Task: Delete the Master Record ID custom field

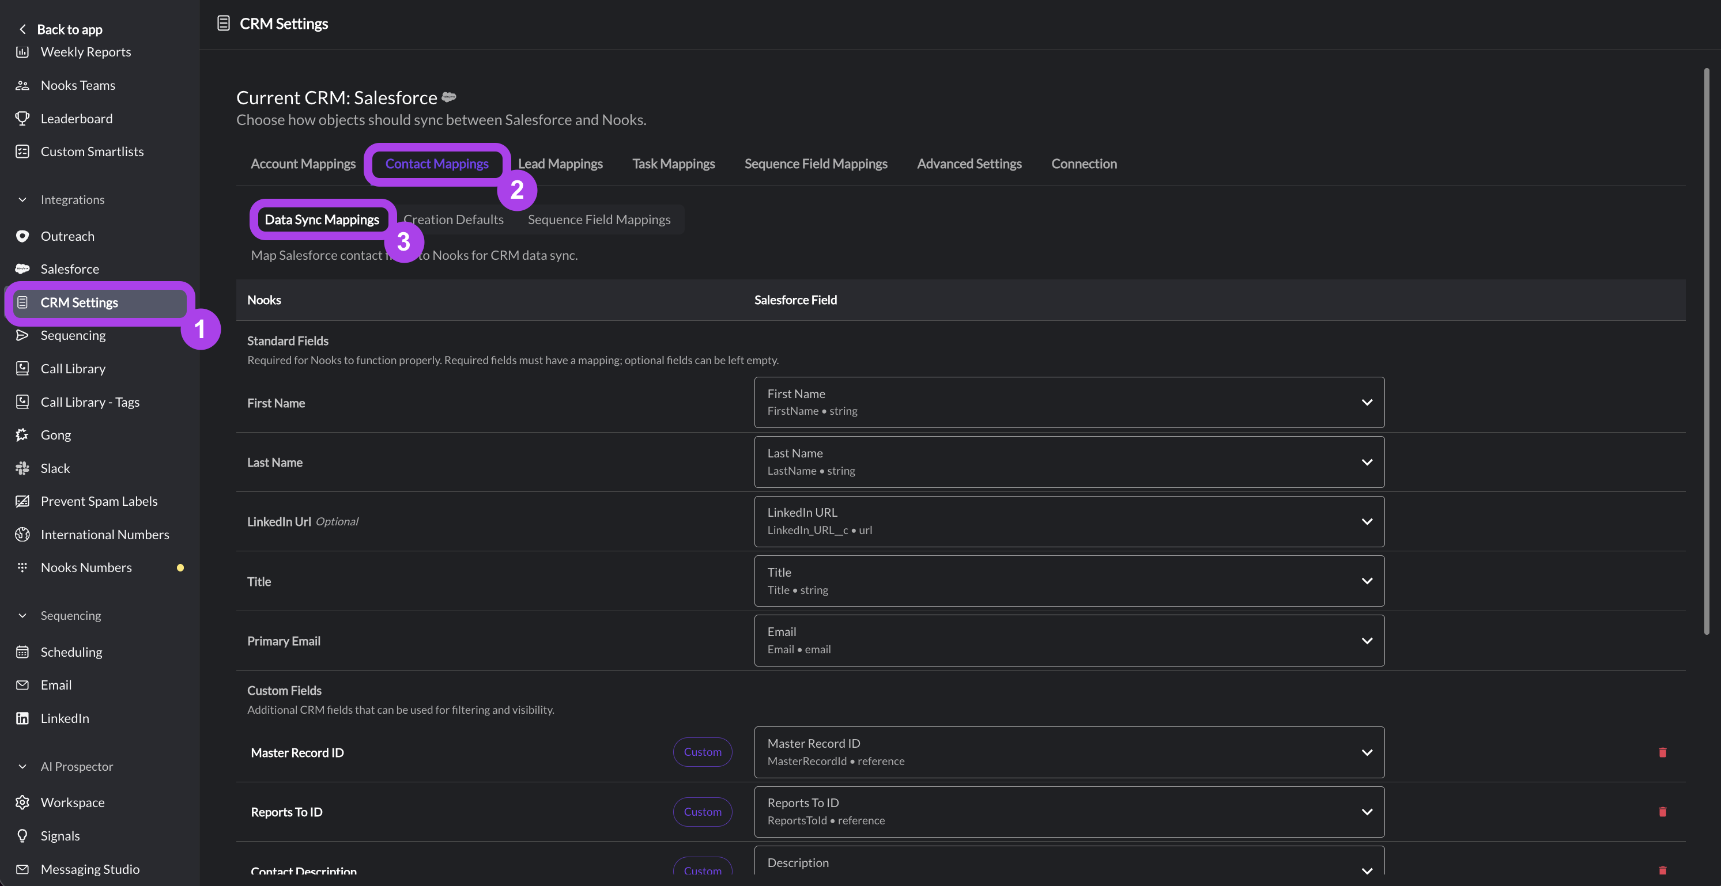Action: 1663,752
